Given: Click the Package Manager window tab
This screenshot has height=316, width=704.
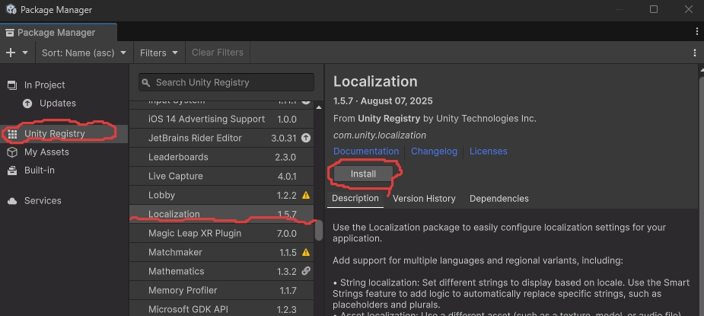Looking at the screenshot, I should [59, 33].
